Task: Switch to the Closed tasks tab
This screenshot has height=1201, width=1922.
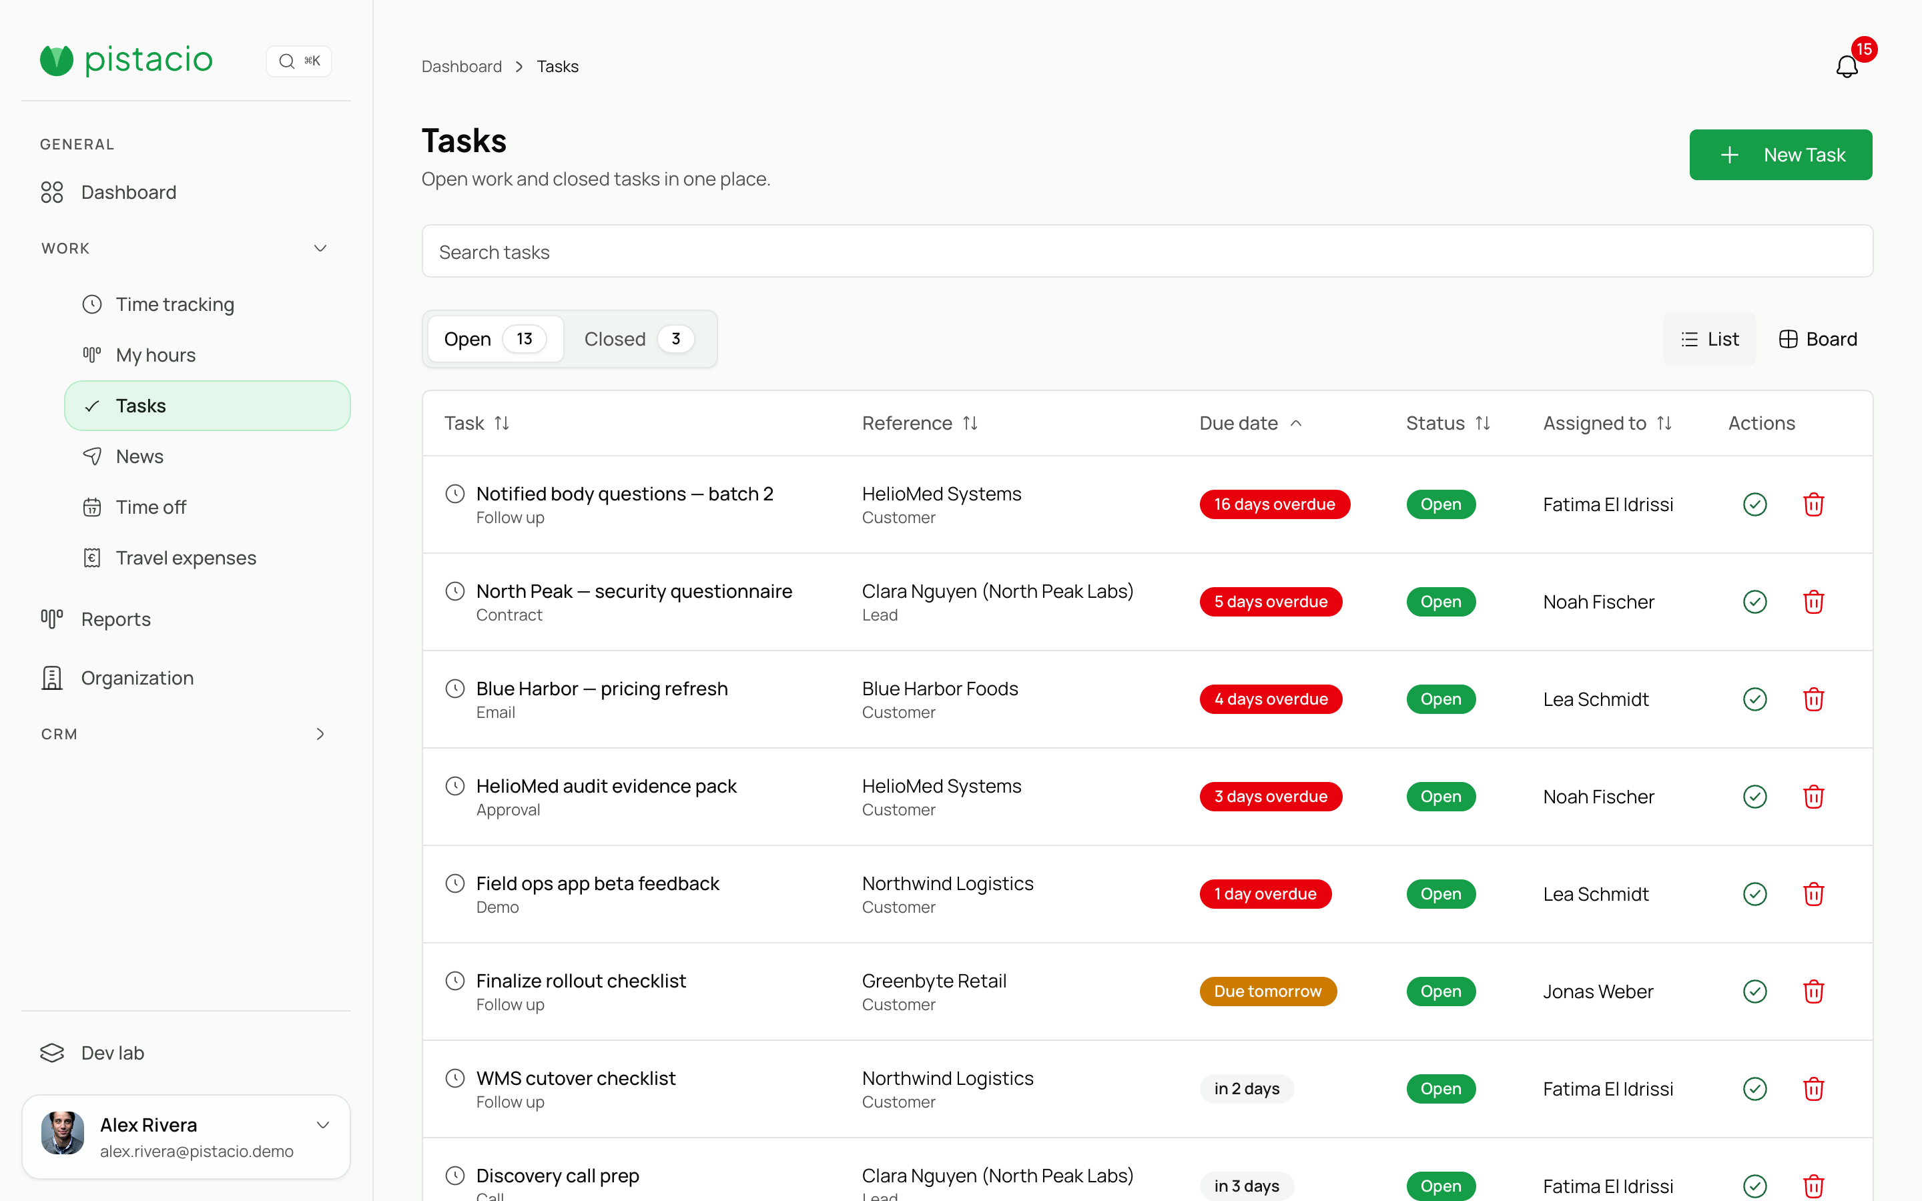Action: click(639, 339)
